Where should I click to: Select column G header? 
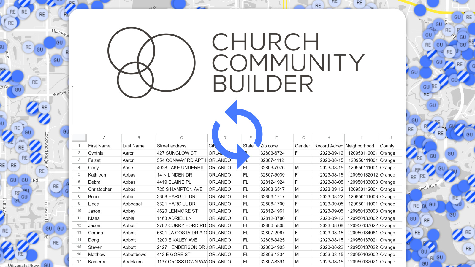click(x=303, y=138)
